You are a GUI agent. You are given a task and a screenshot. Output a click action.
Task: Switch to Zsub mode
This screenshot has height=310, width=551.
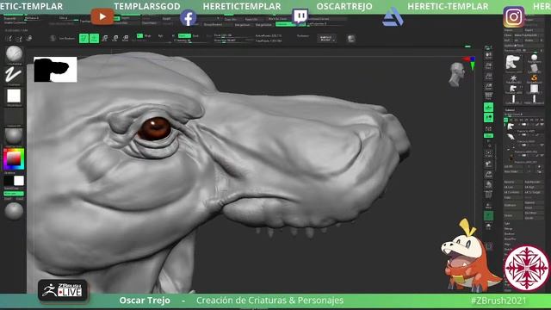pyautogui.click(x=195, y=36)
